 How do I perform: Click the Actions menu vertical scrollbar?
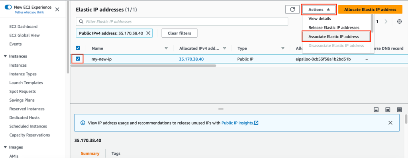(373, 23)
